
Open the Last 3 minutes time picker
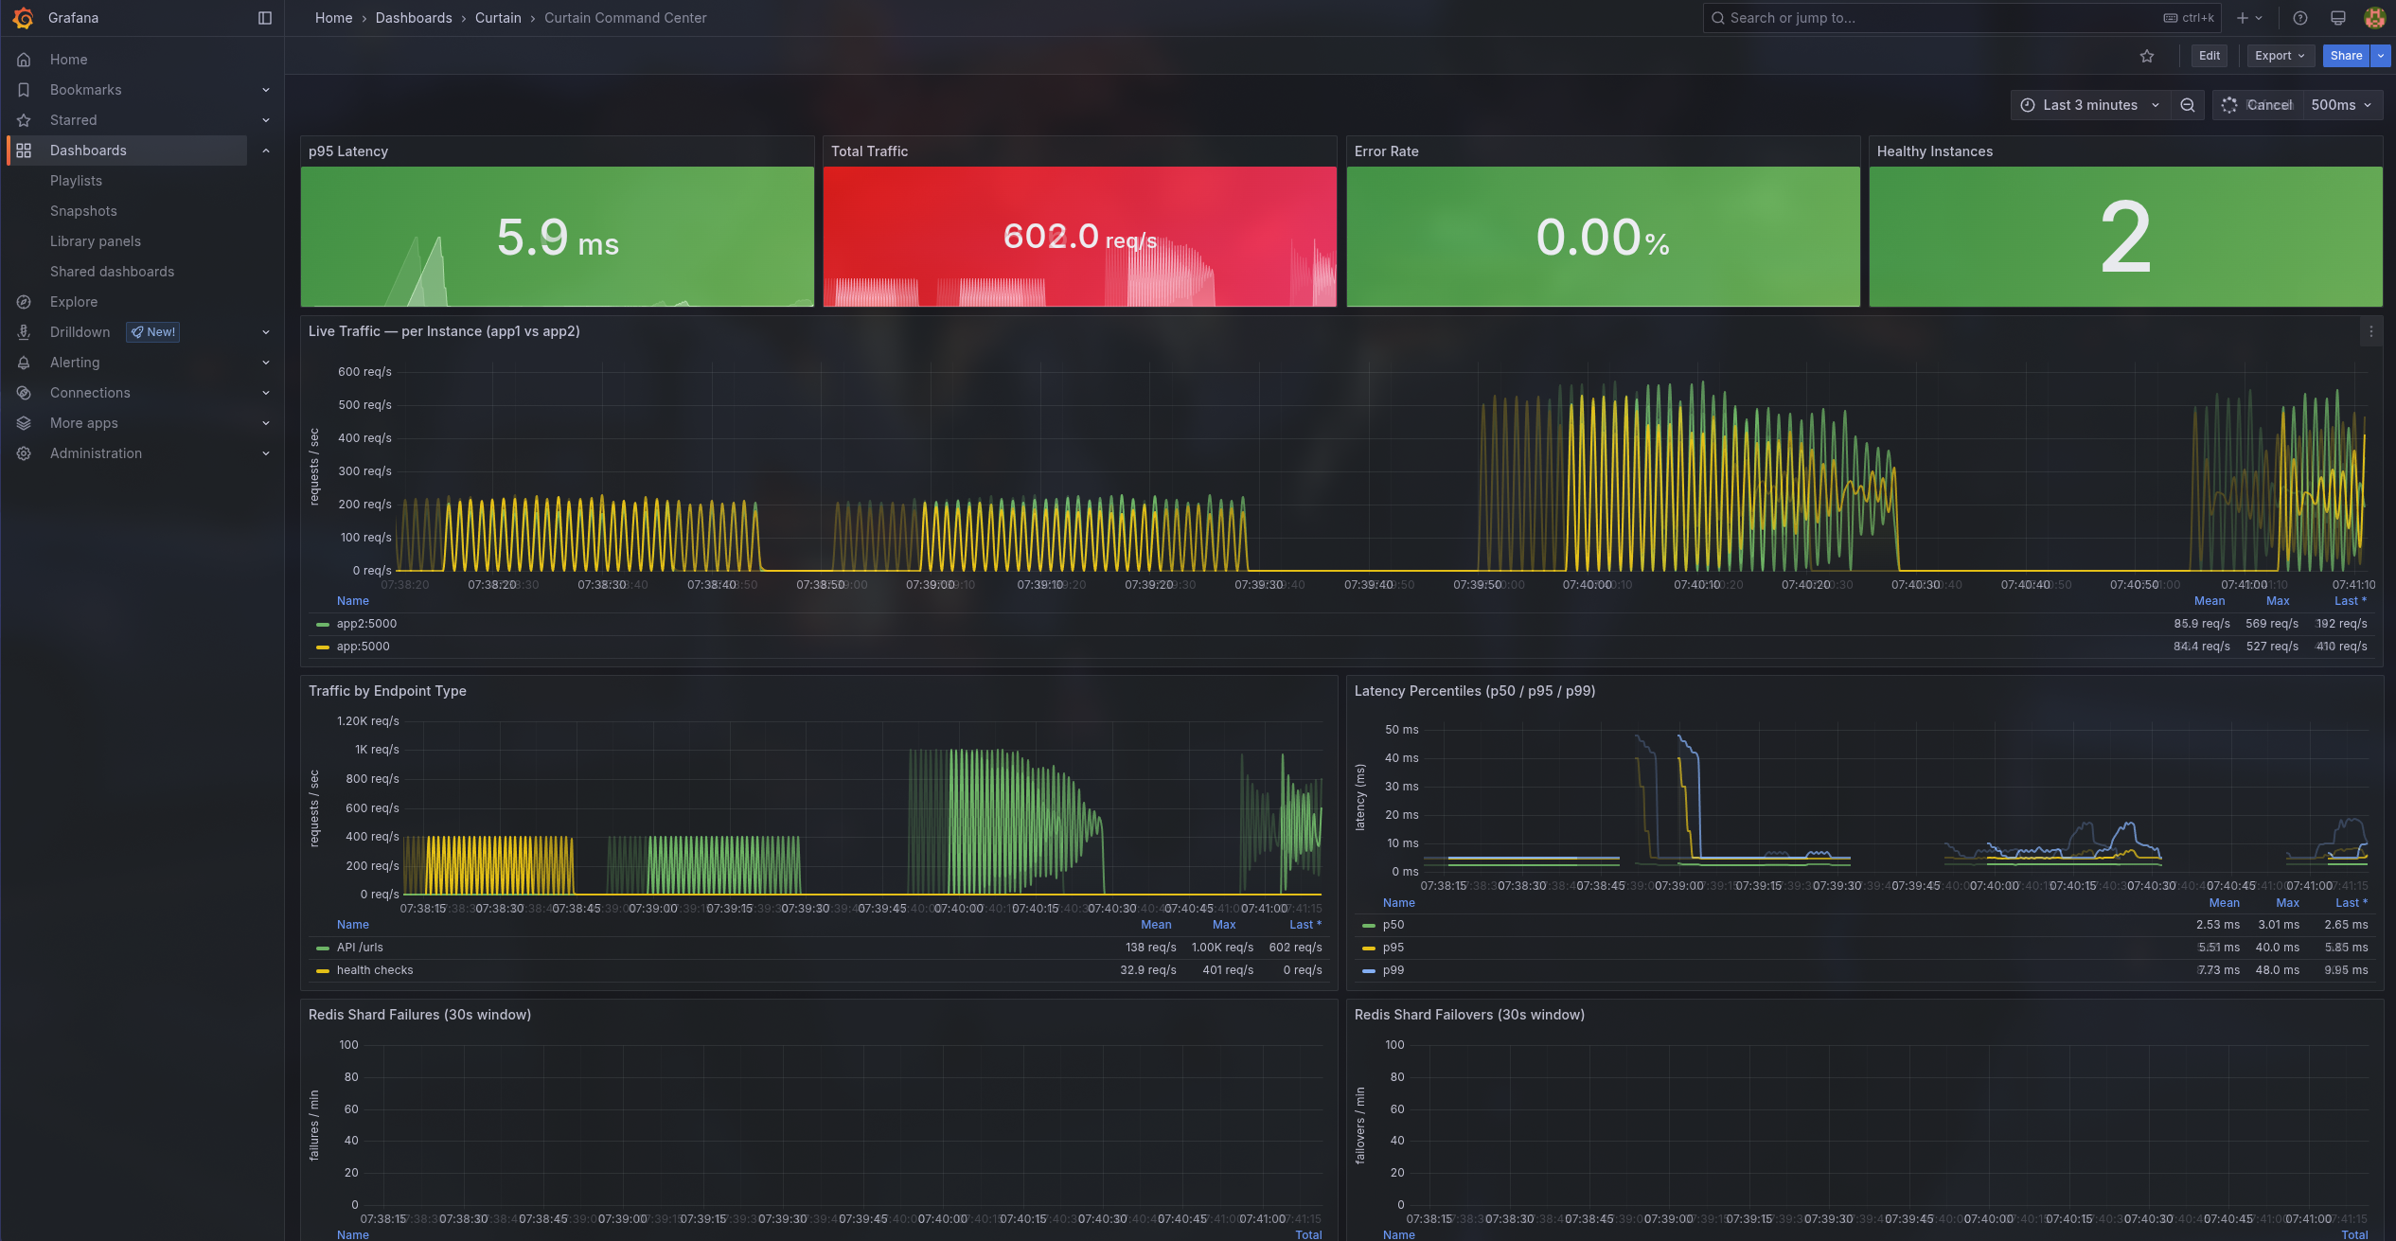2090,105
